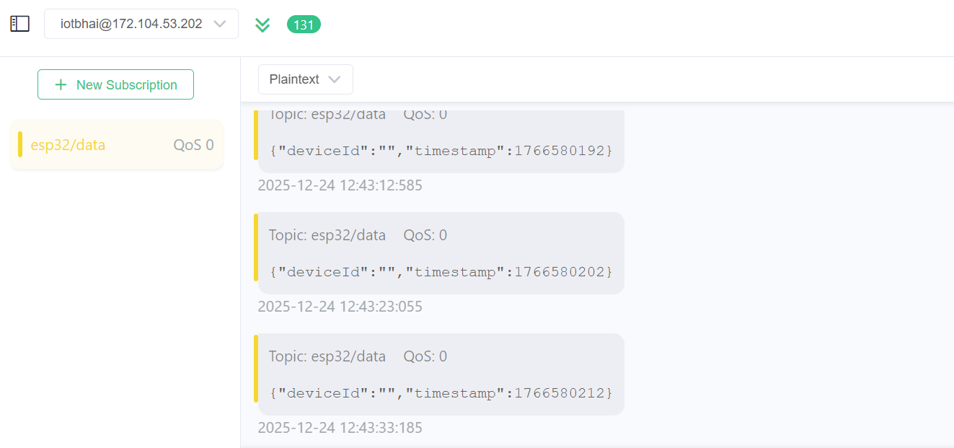Click the arrow inside the Plaintext selector
Viewport: 954px width, 448px height.
pyautogui.click(x=334, y=79)
